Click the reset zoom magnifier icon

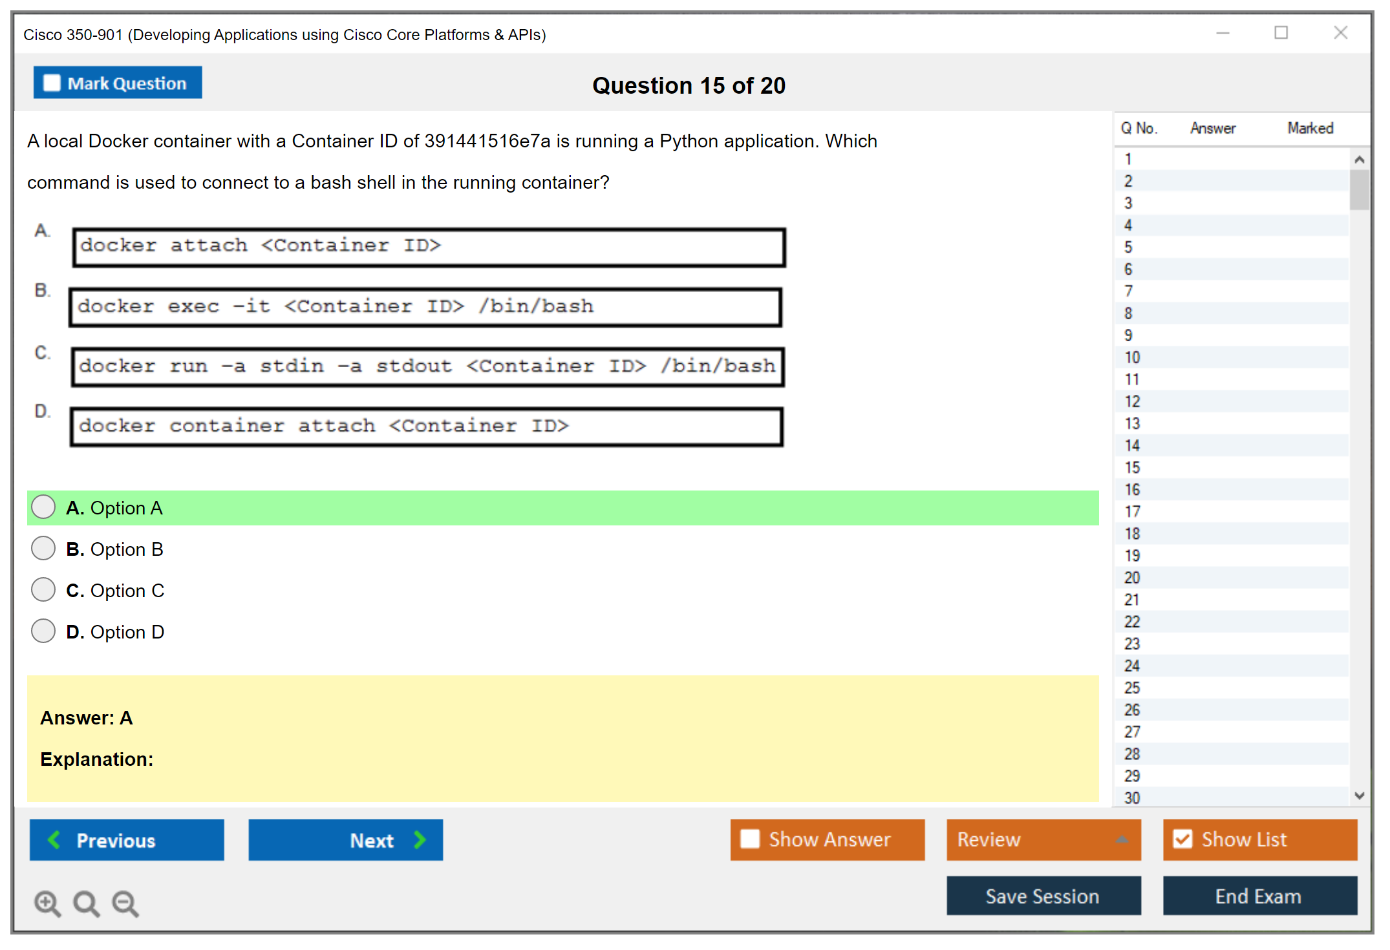(86, 903)
